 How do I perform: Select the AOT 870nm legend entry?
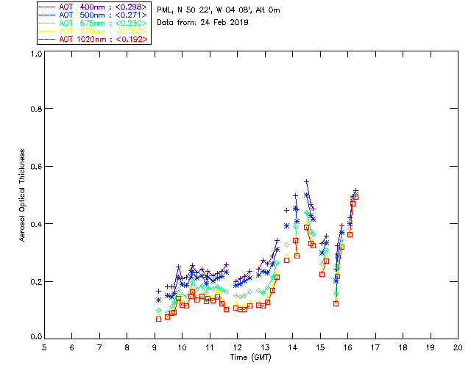tap(93, 31)
